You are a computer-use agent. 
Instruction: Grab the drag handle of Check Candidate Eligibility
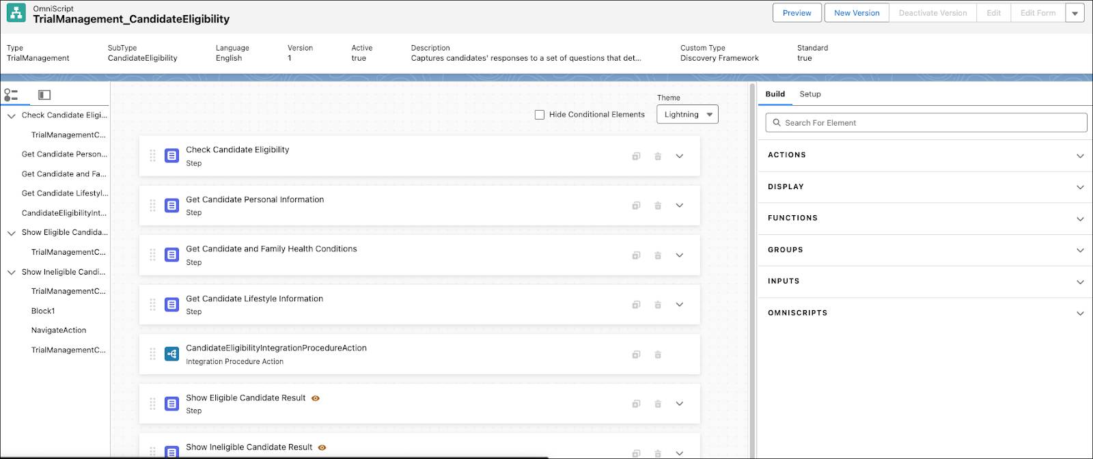152,156
